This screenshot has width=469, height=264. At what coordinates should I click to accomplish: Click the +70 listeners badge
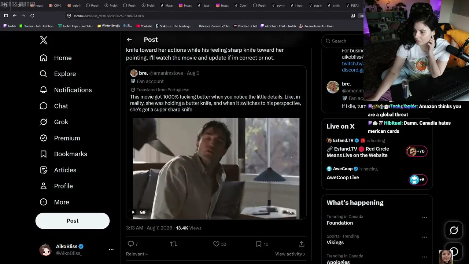(417, 151)
